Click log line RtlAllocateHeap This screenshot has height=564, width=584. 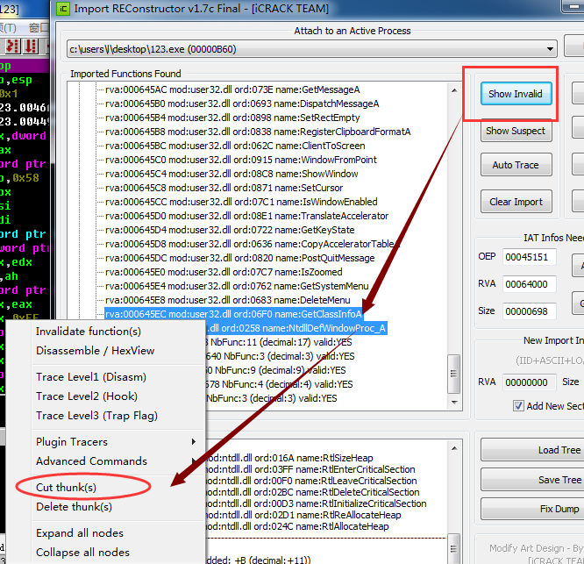pyautogui.click(x=297, y=526)
